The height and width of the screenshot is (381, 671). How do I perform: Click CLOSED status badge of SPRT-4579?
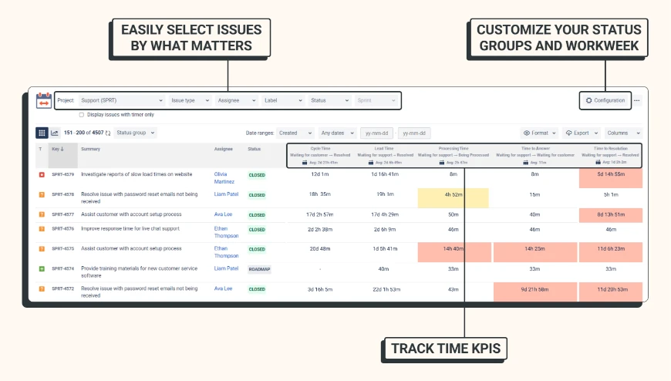(257, 175)
